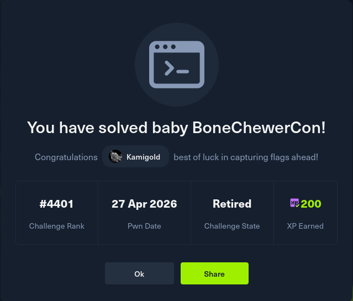Click the word BoneChewerCon in the title
The width and height of the screenshot is (353, 301).
259,128
